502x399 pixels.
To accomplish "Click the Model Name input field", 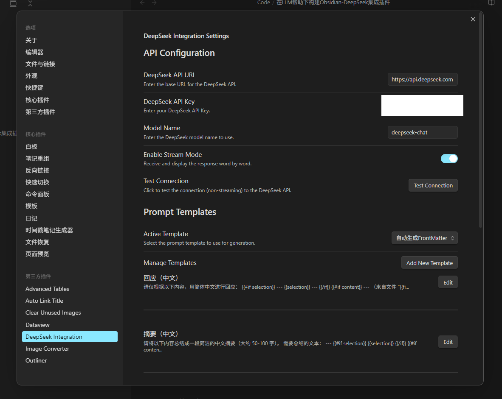I will pyautogui.click(x=422, y=132).
